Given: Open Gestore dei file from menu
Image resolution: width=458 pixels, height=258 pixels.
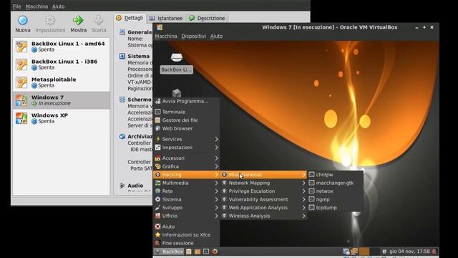Looking at the screenshot, I should (186, 120).
